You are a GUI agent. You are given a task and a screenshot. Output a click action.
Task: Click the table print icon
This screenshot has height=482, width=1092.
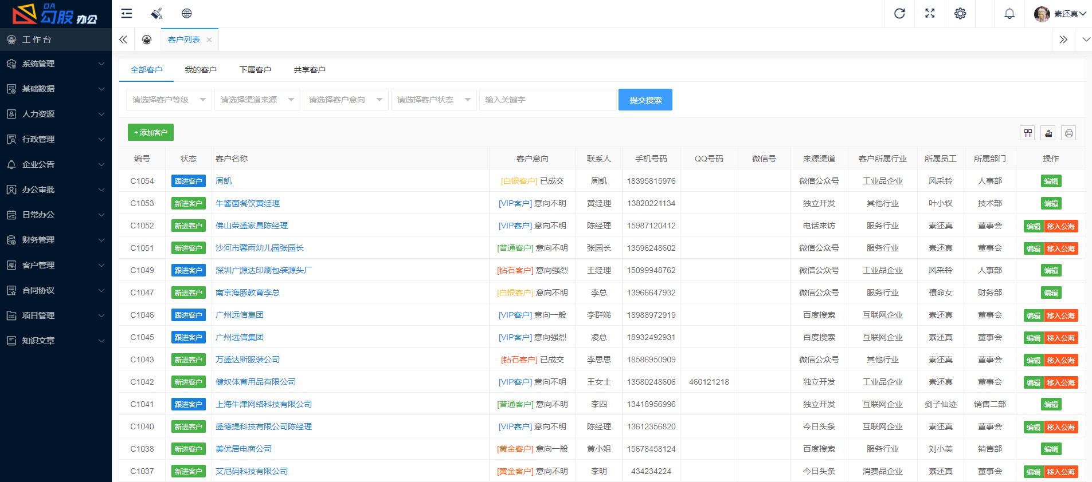pyautogui.click(x=1068, y=133)
